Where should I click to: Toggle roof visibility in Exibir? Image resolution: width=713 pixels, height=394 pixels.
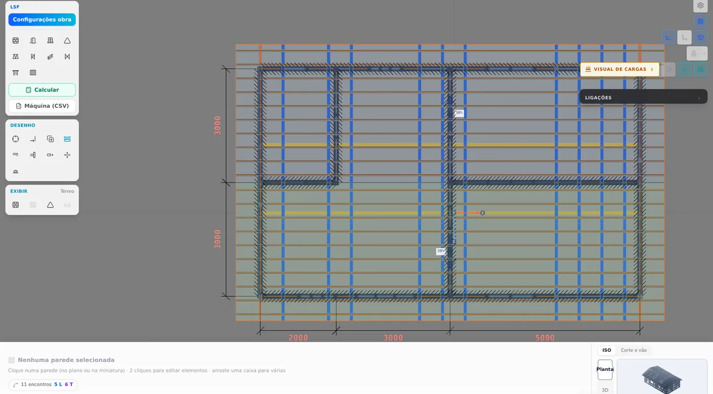[x=50, y=205]
